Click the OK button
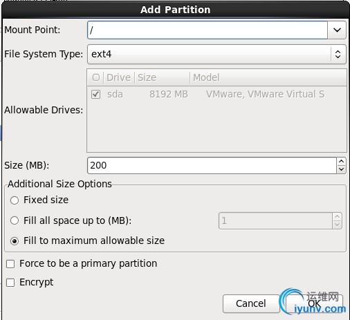This screenshot has width=350, height=320. 315,303
